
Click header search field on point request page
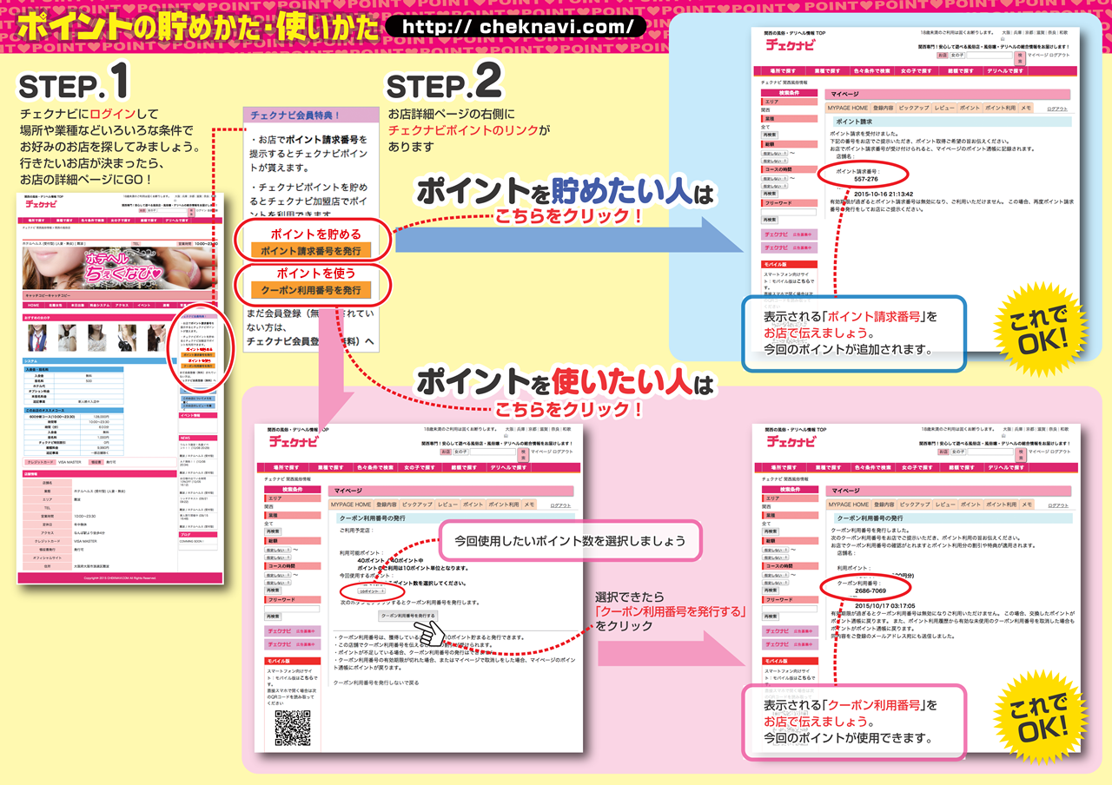pyautogui.click(x=990, y=56)
